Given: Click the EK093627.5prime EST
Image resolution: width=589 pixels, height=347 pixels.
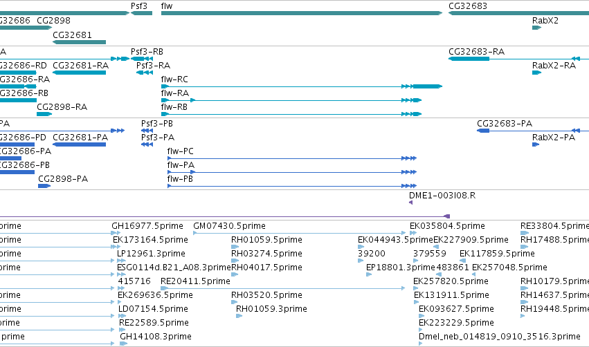Looking at the screenshot, I should 456,310.
